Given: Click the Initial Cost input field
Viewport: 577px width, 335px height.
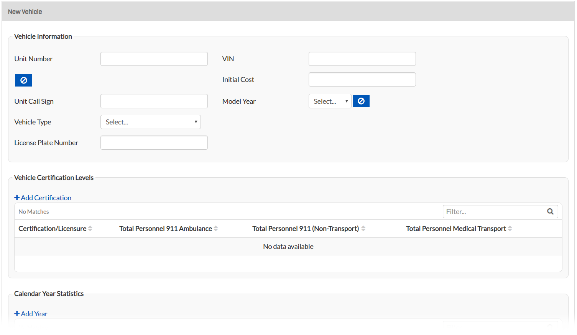Looking at the screenshot, I should (362, 79).
